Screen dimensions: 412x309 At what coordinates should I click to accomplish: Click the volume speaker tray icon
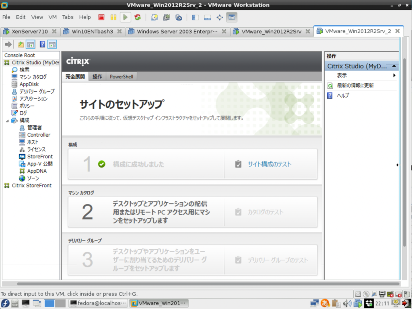pyautogui.click(x=347, y=303)
